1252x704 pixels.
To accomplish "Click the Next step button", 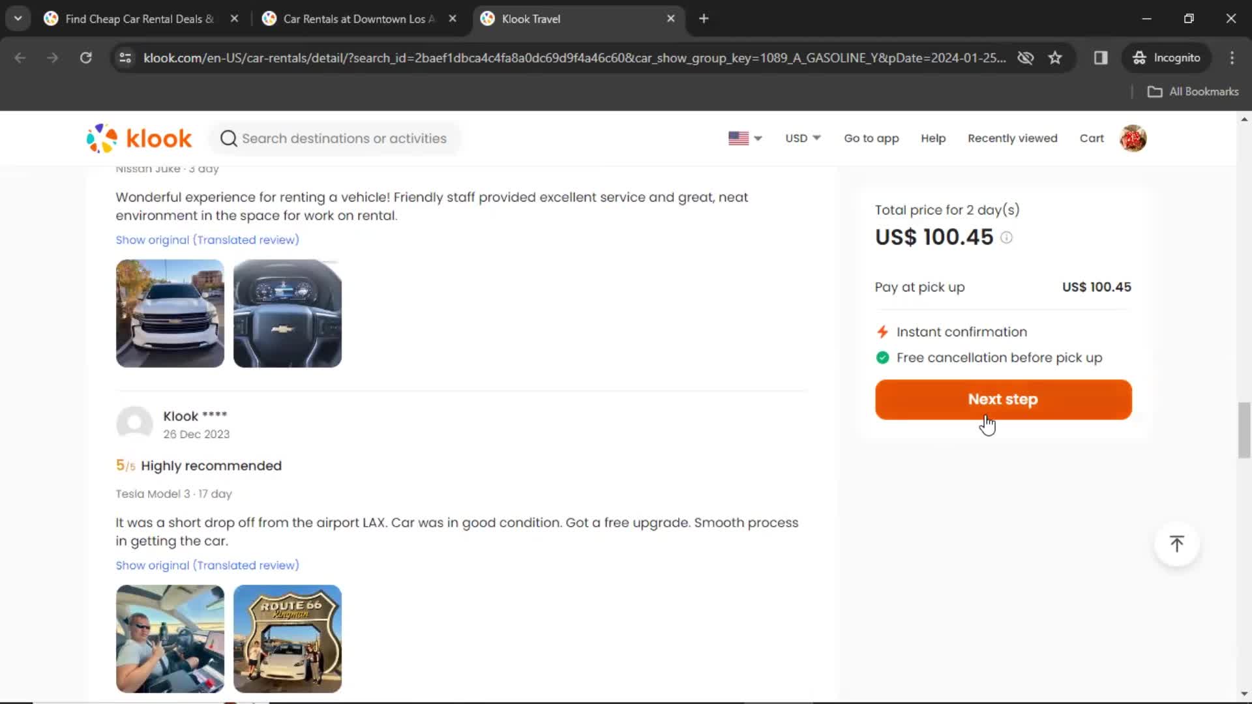I will pos(1003,399).
